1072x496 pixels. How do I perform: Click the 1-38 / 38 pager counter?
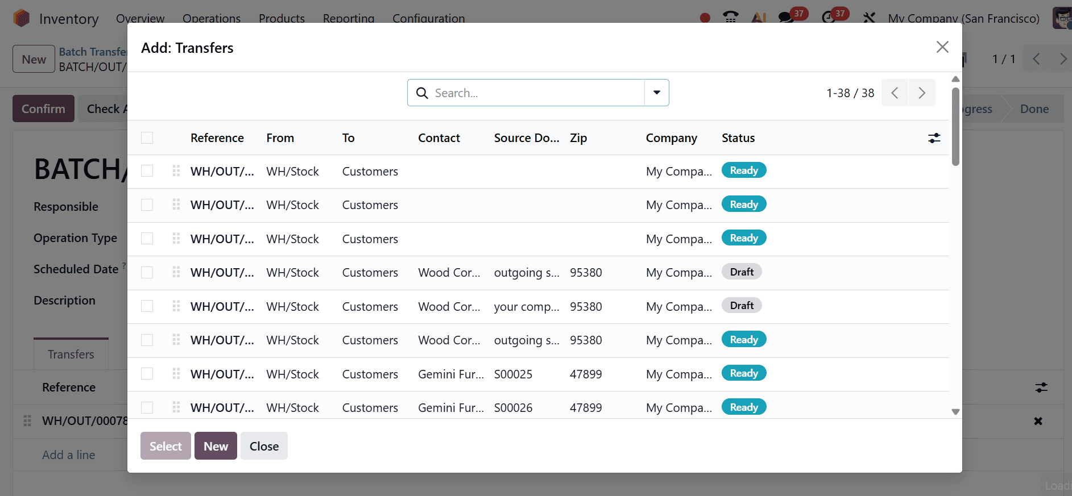(850, 93)
